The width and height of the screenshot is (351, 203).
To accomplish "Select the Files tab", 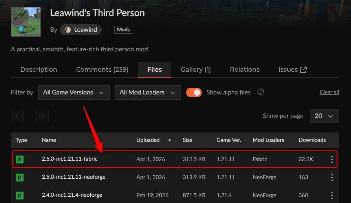I will point(154,69).
